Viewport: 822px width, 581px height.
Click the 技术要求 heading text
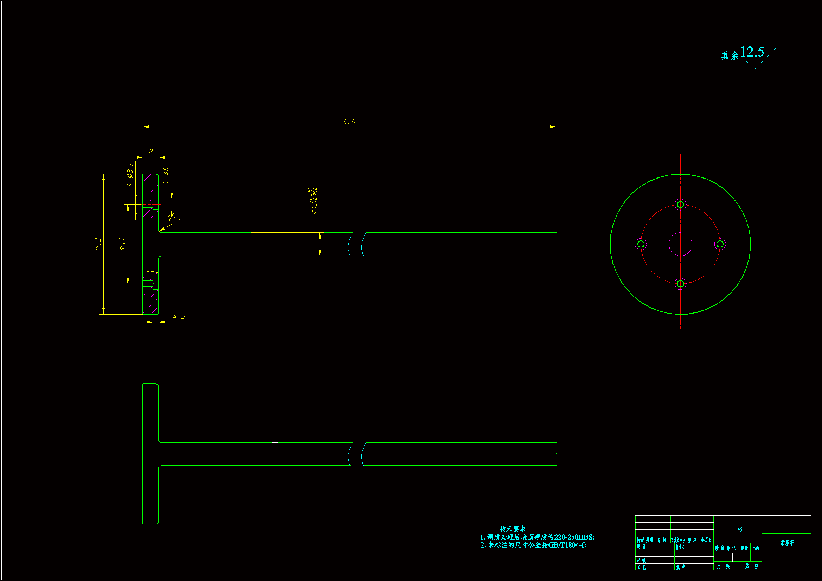tap(513, 529)
